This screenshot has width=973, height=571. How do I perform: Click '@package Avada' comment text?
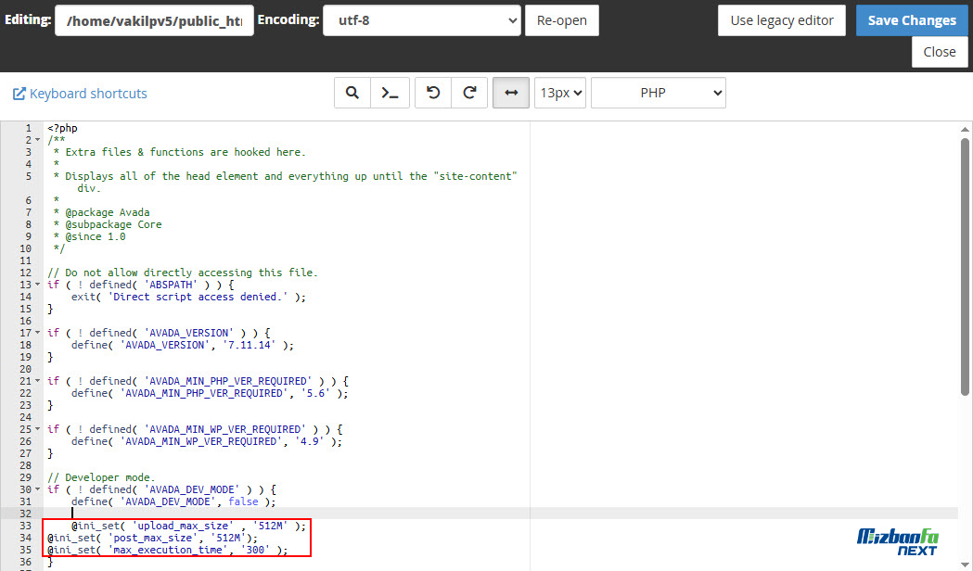[x=108, y=212]
